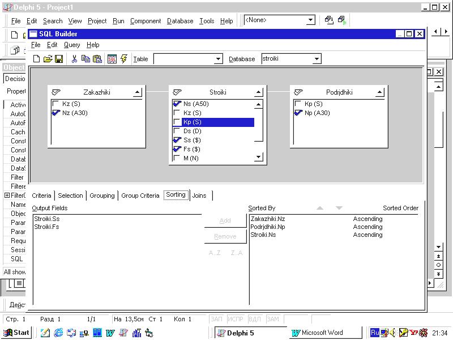
Task: Save query with the floppy disk icon
Action: click(59, 59)
